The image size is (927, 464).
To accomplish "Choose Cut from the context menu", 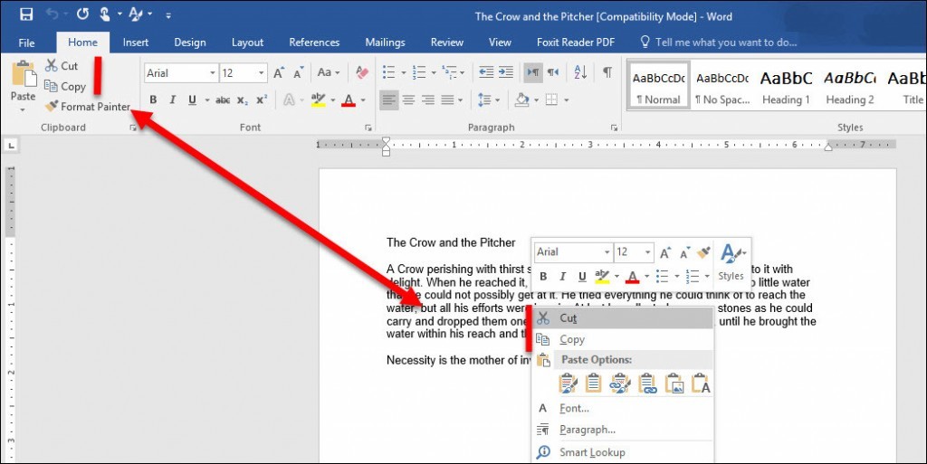I will pyautogui.click(x=623, y=318).
